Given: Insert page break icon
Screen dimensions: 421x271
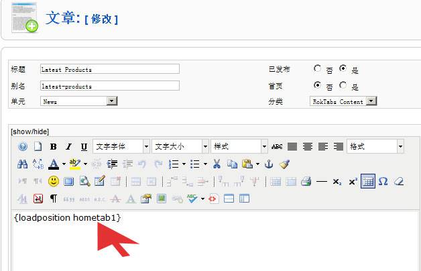Looking at the screenshot, I should pyautogui.click(x=229, y=199).
